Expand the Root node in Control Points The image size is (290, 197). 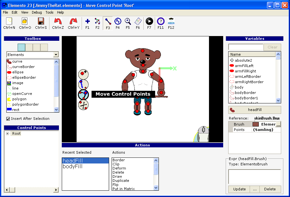pos(7,133)
